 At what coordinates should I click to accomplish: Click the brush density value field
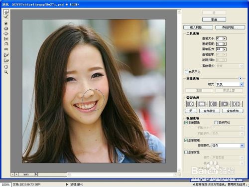pos(220,44)
